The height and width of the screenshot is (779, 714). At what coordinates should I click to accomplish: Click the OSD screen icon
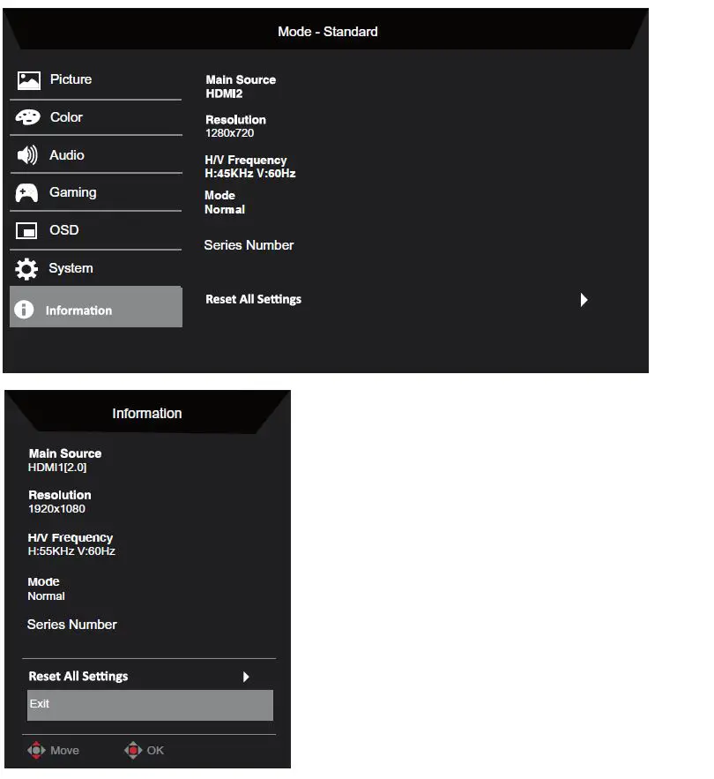(x=26, y=231)
